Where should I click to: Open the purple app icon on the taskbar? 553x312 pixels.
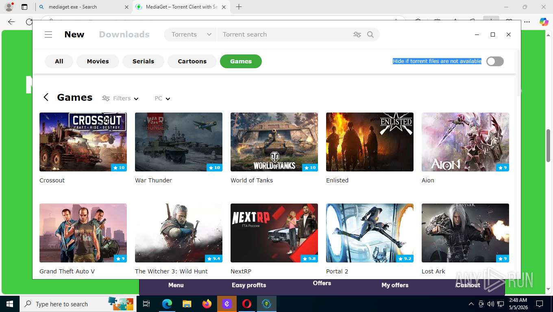[227, 304]
